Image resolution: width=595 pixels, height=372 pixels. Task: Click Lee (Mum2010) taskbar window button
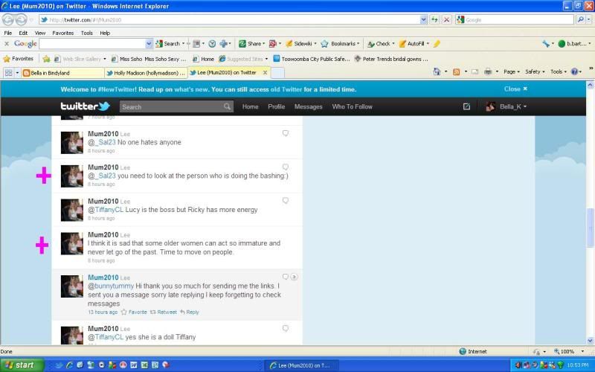click(x=301, y=365)
